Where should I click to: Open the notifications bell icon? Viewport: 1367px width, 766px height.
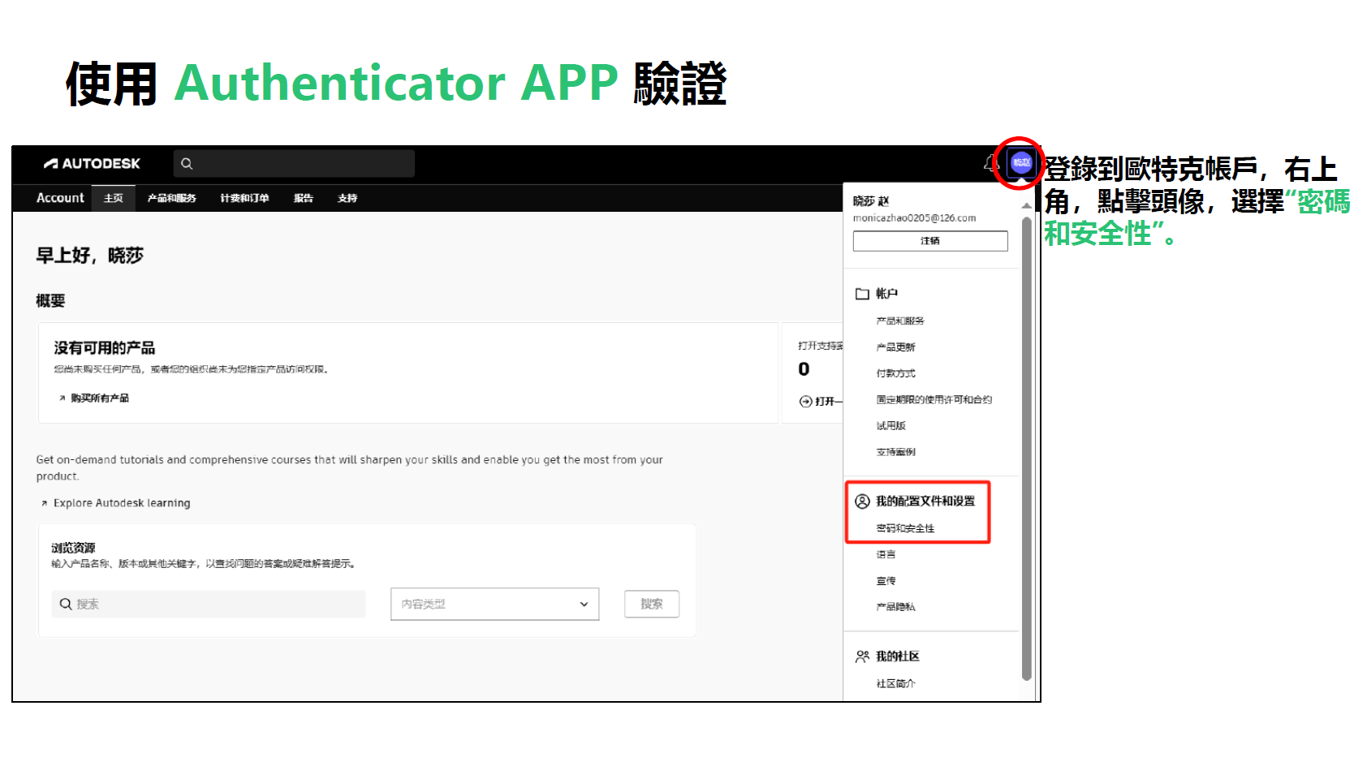tap(990, 163)
